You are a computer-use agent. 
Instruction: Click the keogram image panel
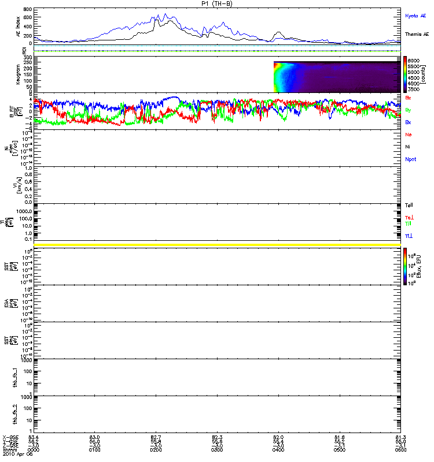coord(337,77)
